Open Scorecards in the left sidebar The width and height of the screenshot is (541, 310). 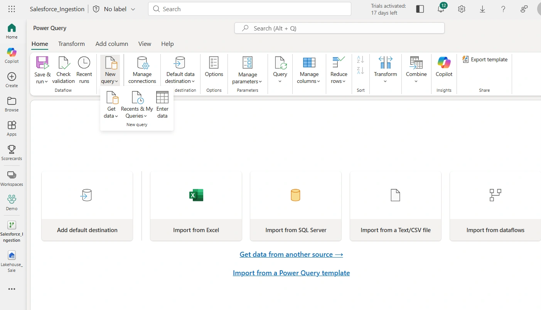pos(12,153)
